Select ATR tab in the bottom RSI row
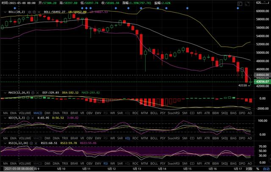This screenshot has width=271, height=172. (207, 164)
